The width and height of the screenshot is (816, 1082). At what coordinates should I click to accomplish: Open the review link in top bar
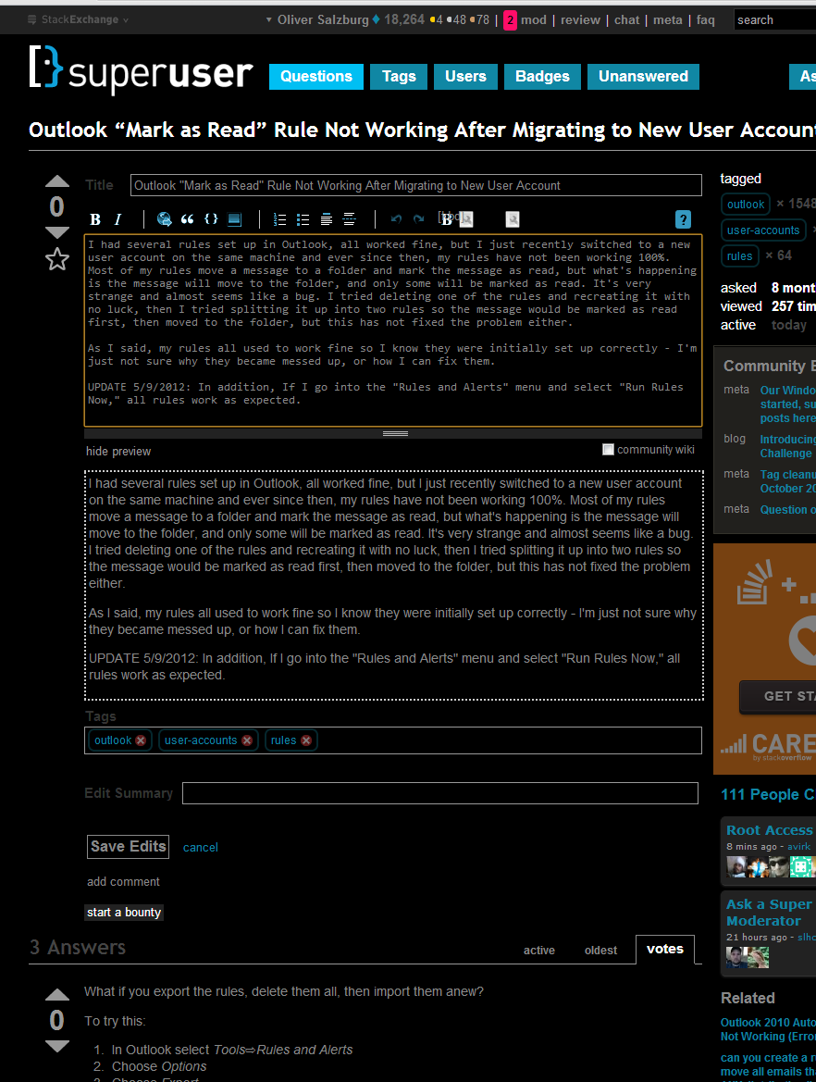pyautogui.click(x=580, y=20)
